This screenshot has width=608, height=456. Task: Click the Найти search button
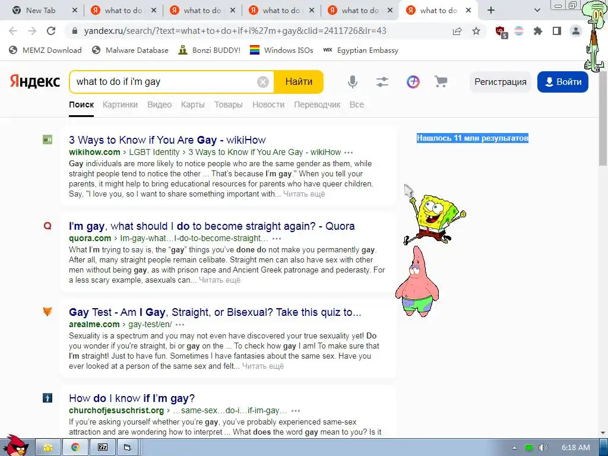[299, 82]
